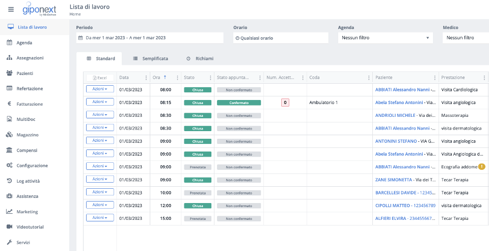Click the yellow warning icon on Ecografia addome
Viewport: 489px width, 251px height.
(x=482, y=167)
